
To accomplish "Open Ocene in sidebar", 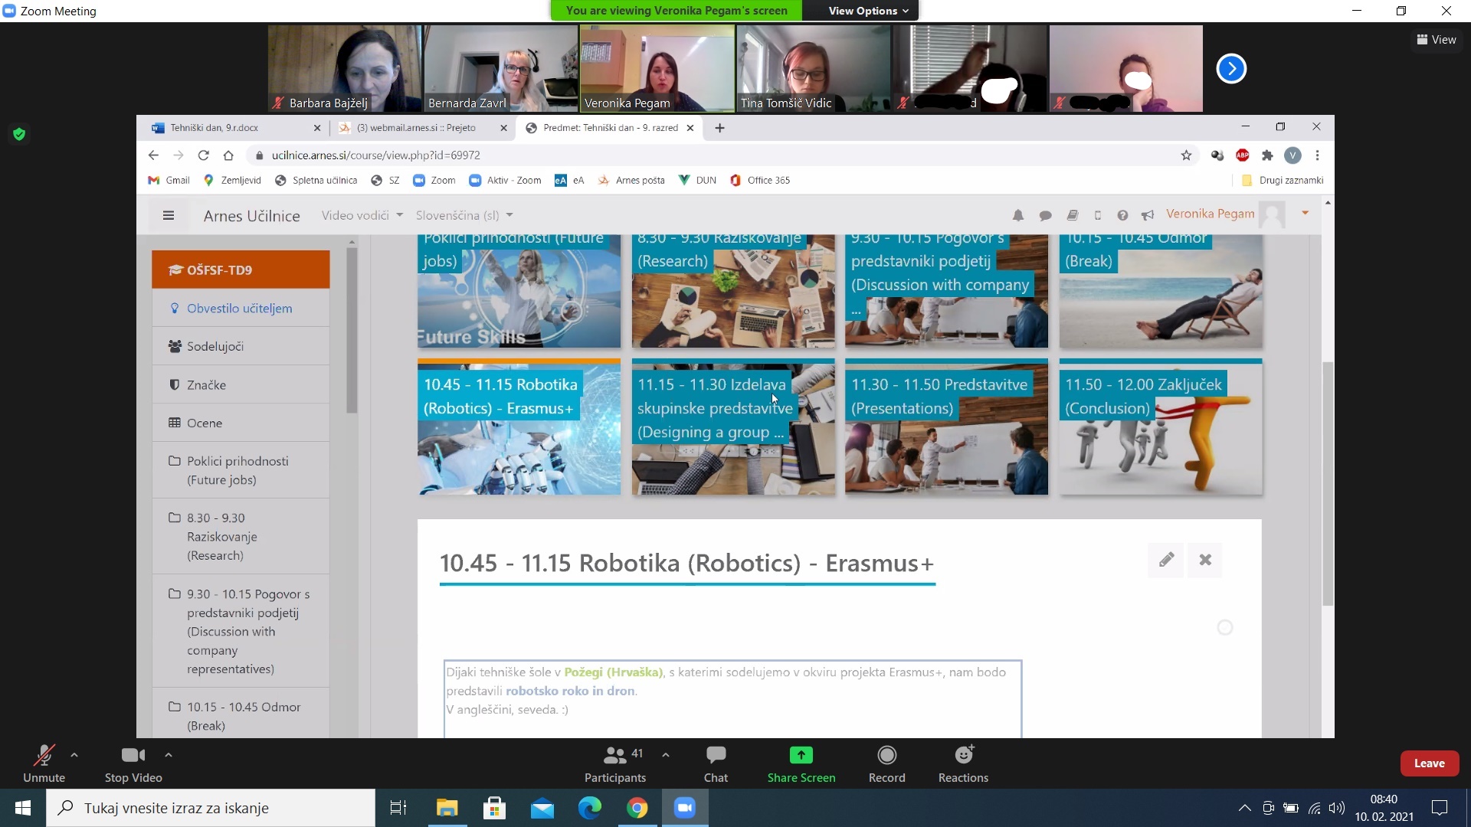I will [241, 423].
